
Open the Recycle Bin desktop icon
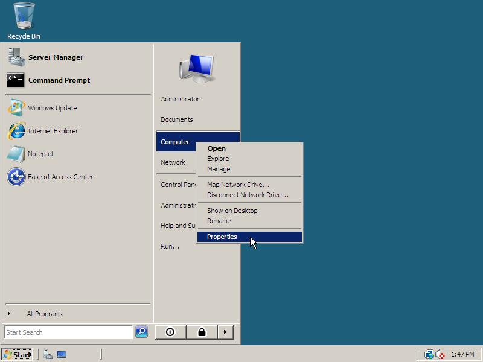(x=24, y=21)
